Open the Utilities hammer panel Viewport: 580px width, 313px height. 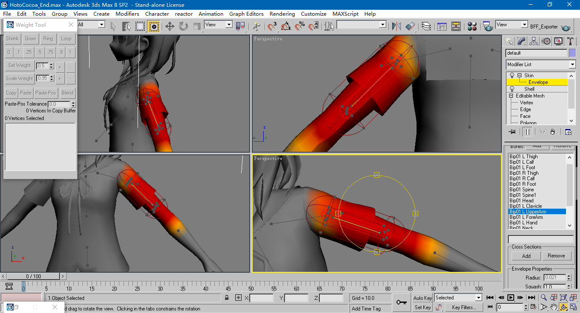(x=571, y=41)
